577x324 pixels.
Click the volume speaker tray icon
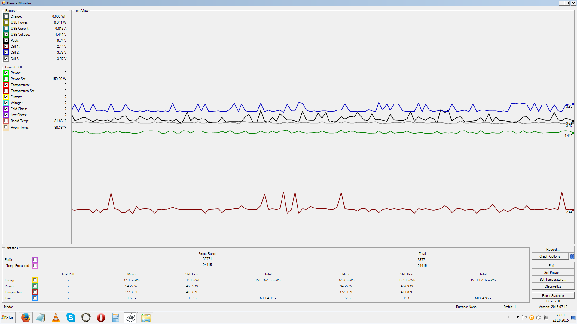[x=539, y=318]
